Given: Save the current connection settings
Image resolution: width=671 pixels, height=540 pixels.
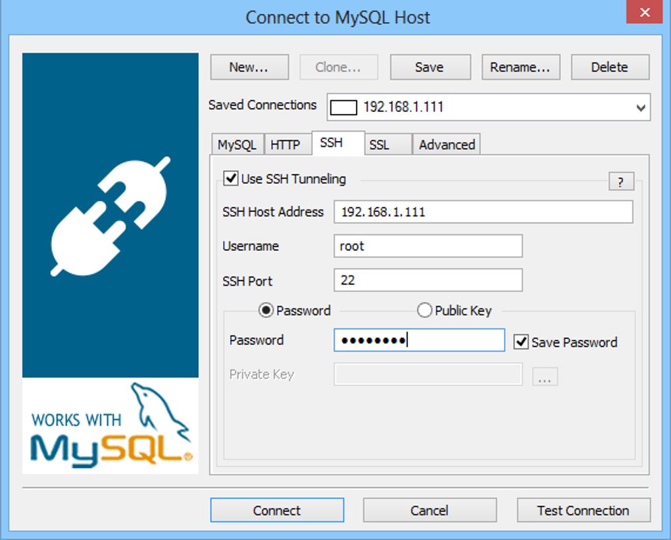Looking at the screenshot, I should point(430,67).
